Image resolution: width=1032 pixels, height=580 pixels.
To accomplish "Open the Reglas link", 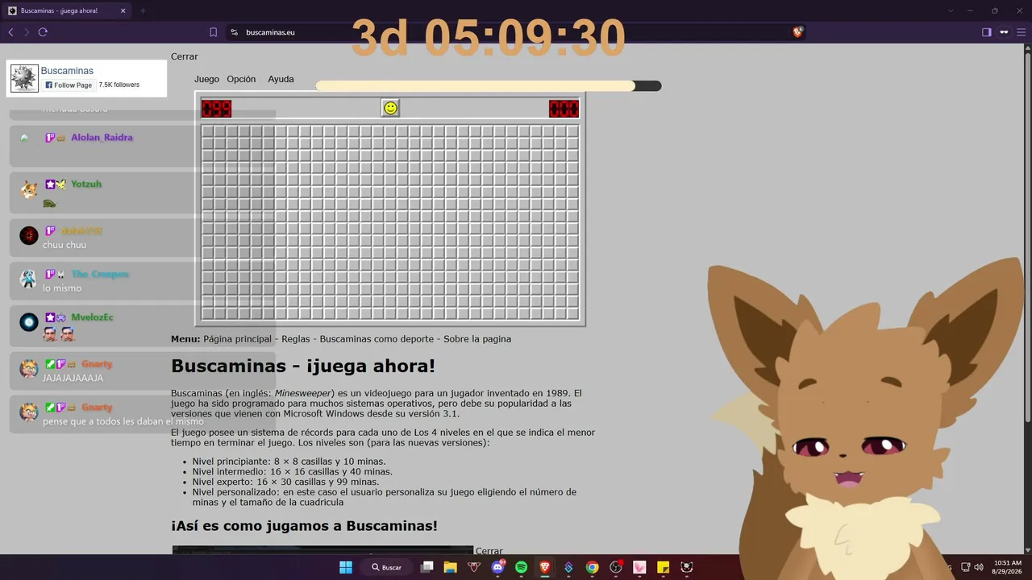I will point(296,339).
